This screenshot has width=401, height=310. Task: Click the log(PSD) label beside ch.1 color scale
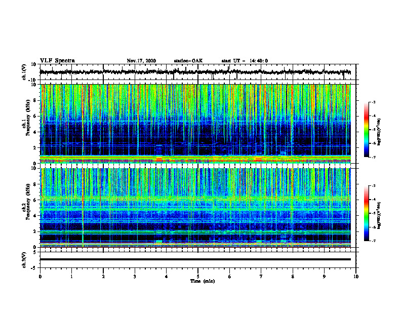379,132
